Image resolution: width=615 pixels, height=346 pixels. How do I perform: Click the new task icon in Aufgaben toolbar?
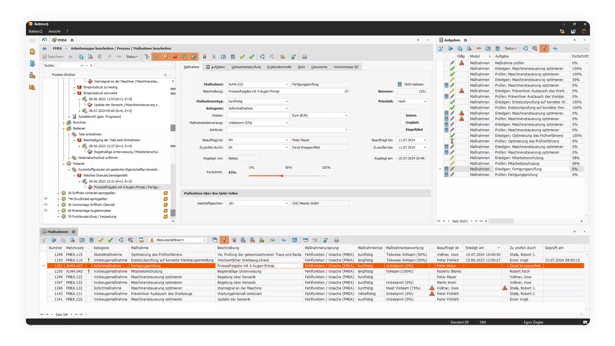[441, 48]
